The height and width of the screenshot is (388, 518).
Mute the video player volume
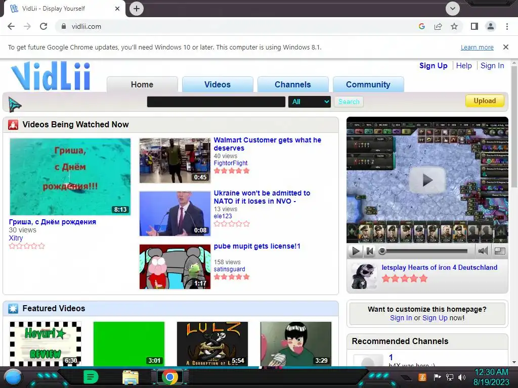click(x=483, y=251)
